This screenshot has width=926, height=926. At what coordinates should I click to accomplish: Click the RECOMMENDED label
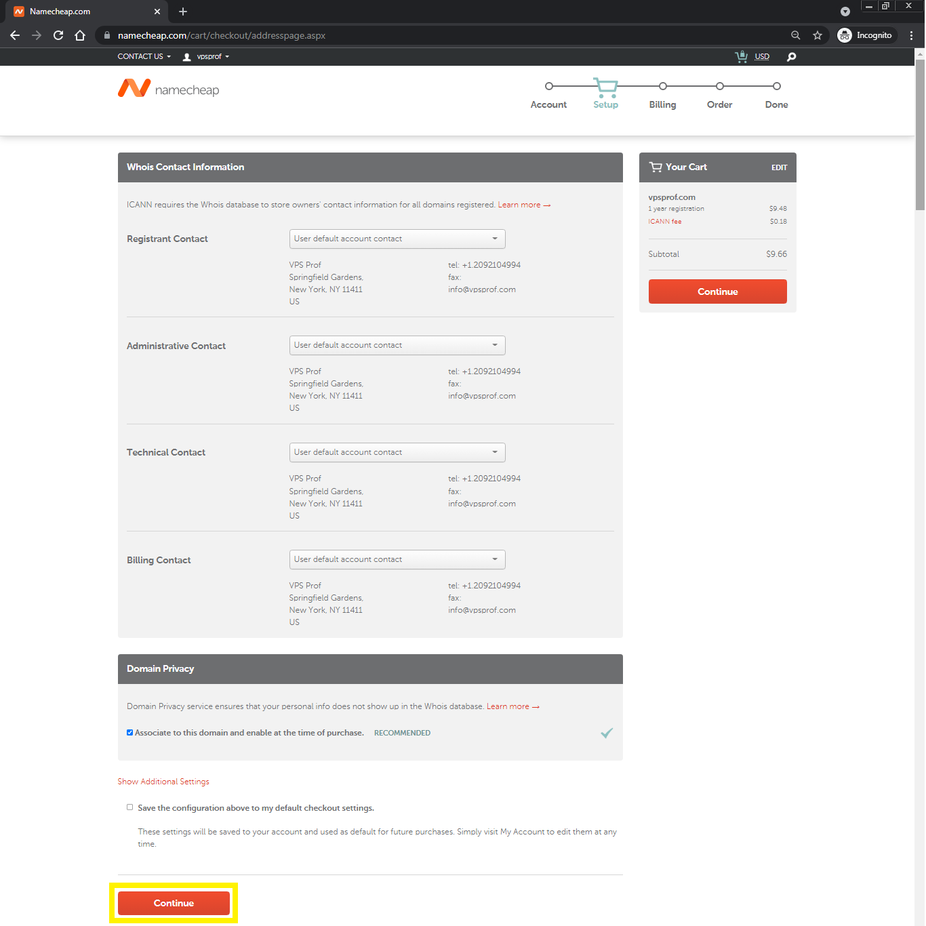tap(402, 733)
